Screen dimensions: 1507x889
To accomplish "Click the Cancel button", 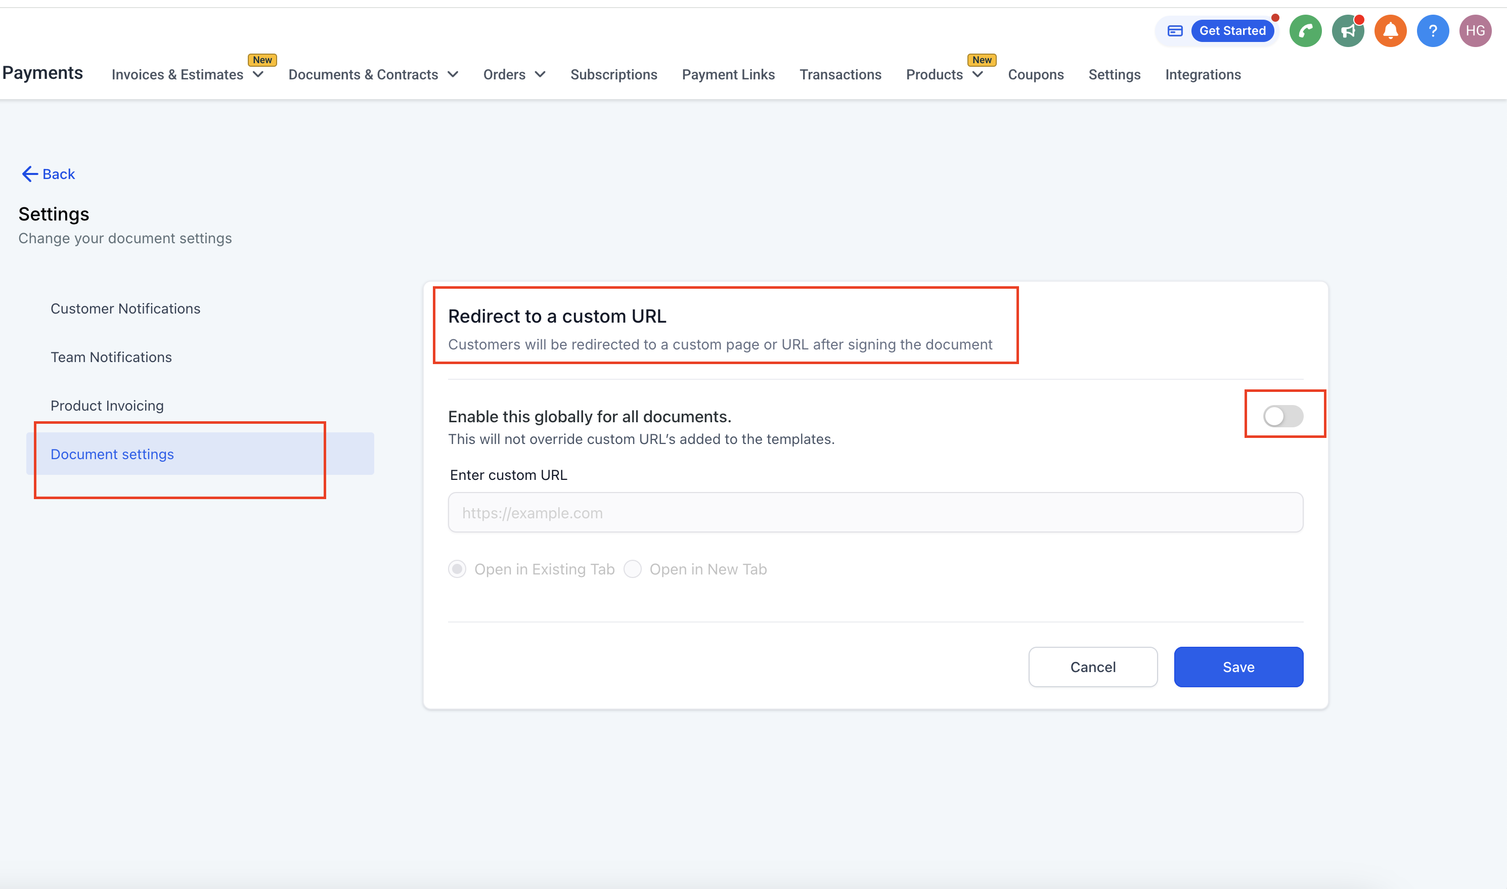I will (x=1092, y=666).
